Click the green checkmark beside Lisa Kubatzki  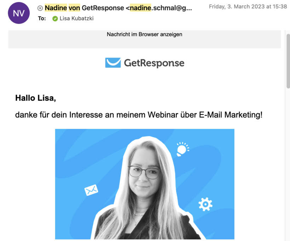click(x=55, y=18)
